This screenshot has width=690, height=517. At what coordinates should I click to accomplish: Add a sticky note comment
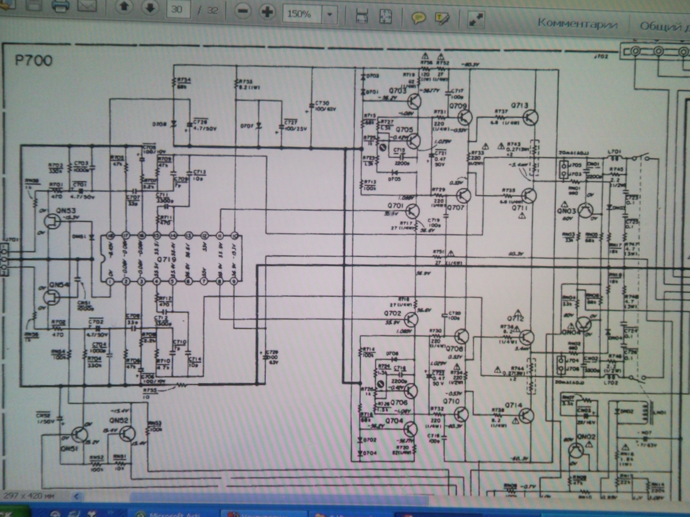pyautogui.click(x=418, y=18)
